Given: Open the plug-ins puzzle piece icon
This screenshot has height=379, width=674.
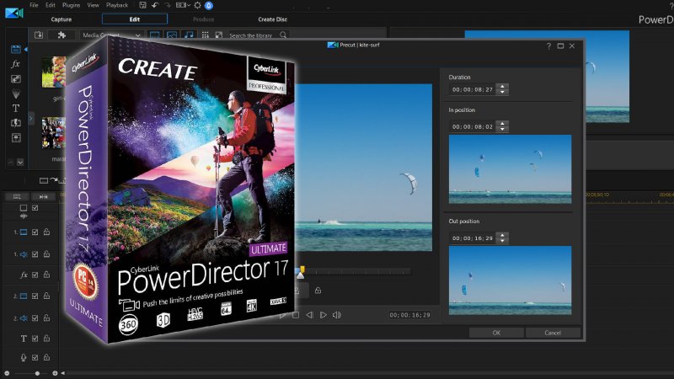Looking at the screenshot, I should (61, 35).
